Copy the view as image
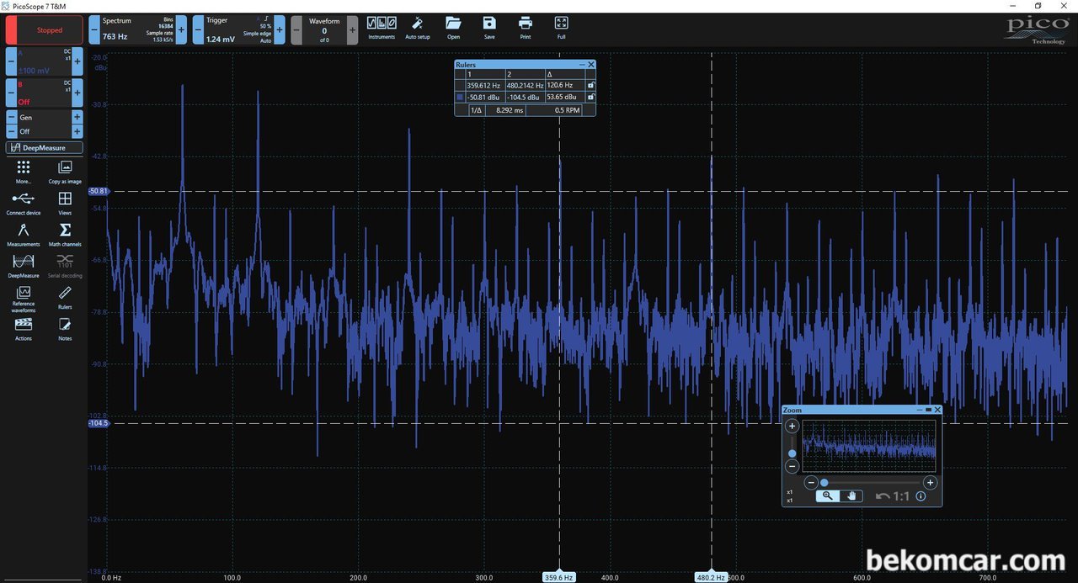This screenshot has height=583, width=1078. (65, 172)
